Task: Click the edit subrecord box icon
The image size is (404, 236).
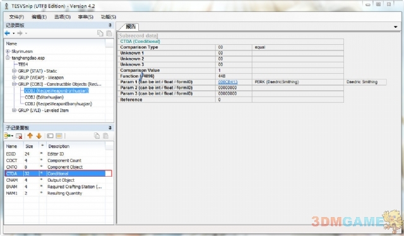Action: click(x=50, y=136)
